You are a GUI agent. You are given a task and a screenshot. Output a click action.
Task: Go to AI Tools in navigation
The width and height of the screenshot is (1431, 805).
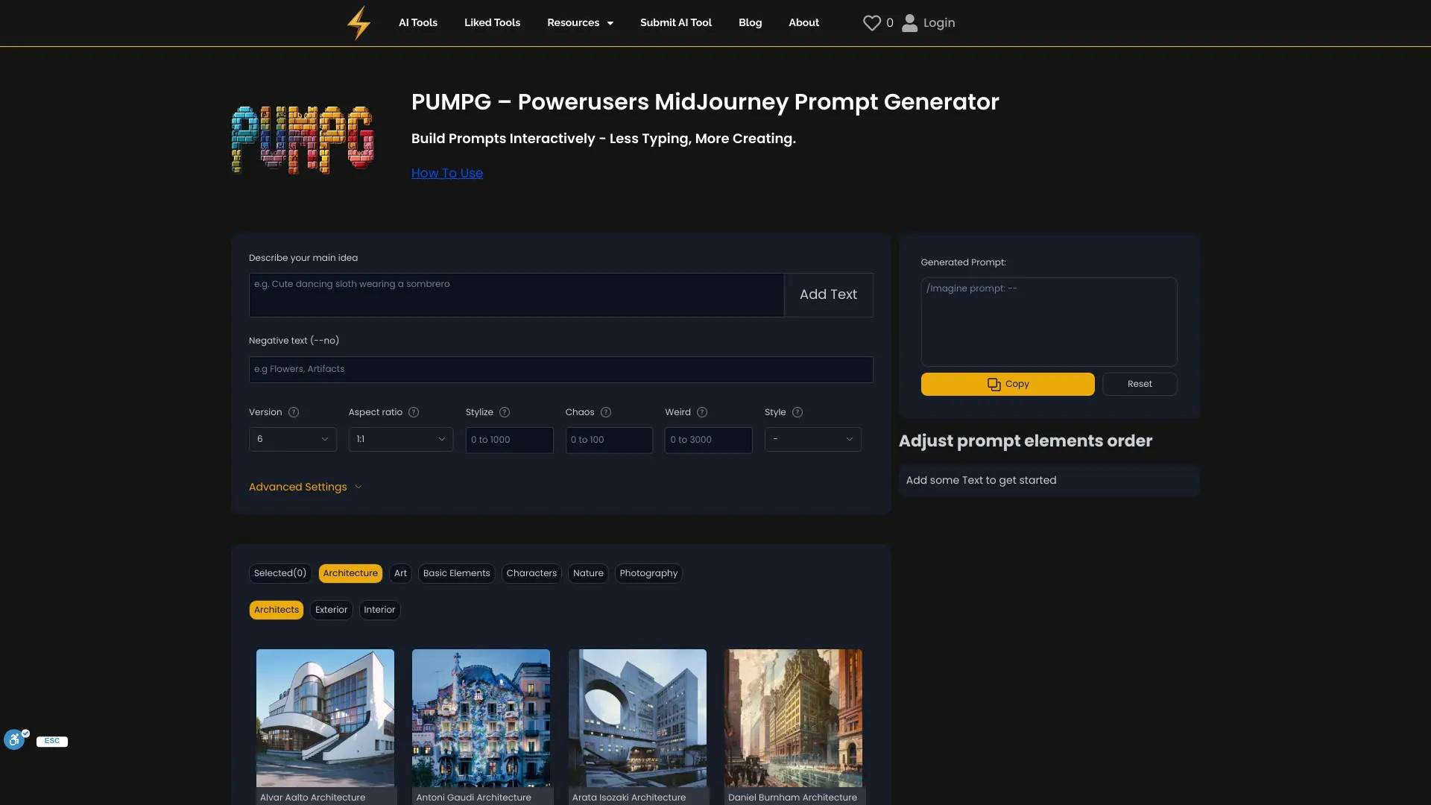click(418, 23)
